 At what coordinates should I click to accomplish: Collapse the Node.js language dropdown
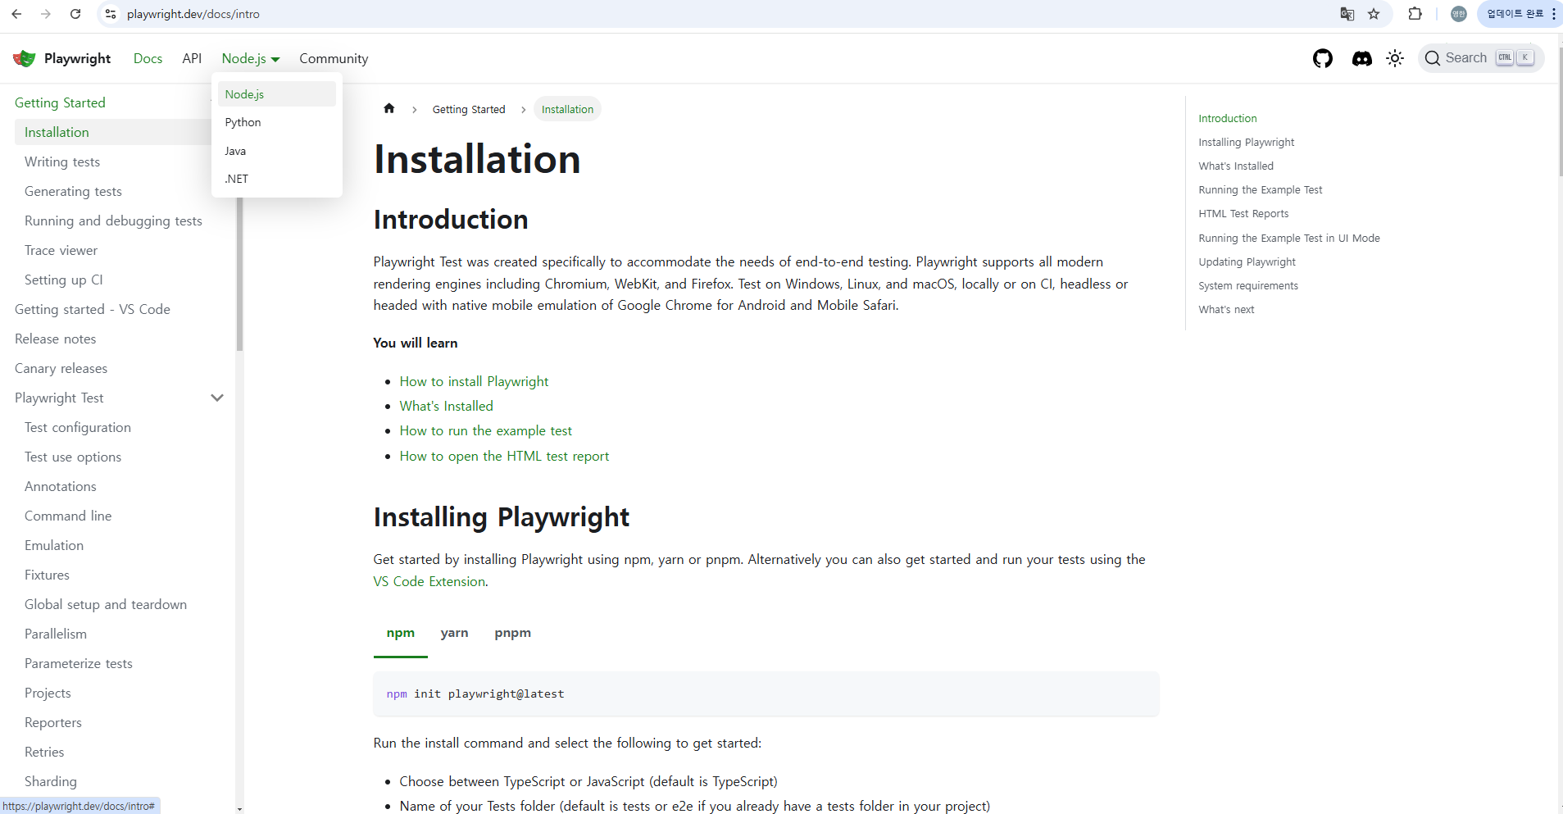click(251, 58)
